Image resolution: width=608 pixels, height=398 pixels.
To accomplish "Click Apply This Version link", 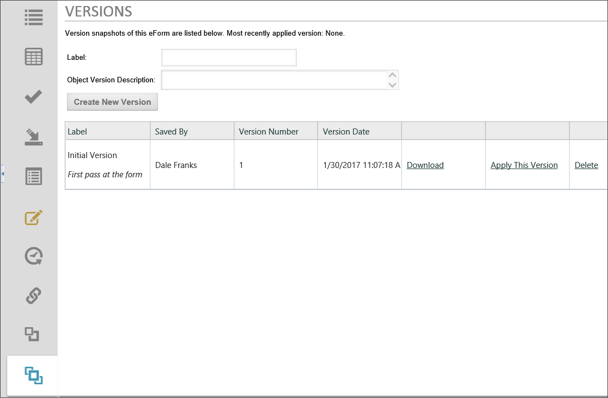I will click(x=523, y=165).
